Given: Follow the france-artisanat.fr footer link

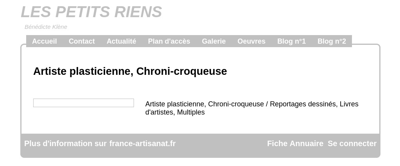Looking at the screenshot, I should coord(142,144).
